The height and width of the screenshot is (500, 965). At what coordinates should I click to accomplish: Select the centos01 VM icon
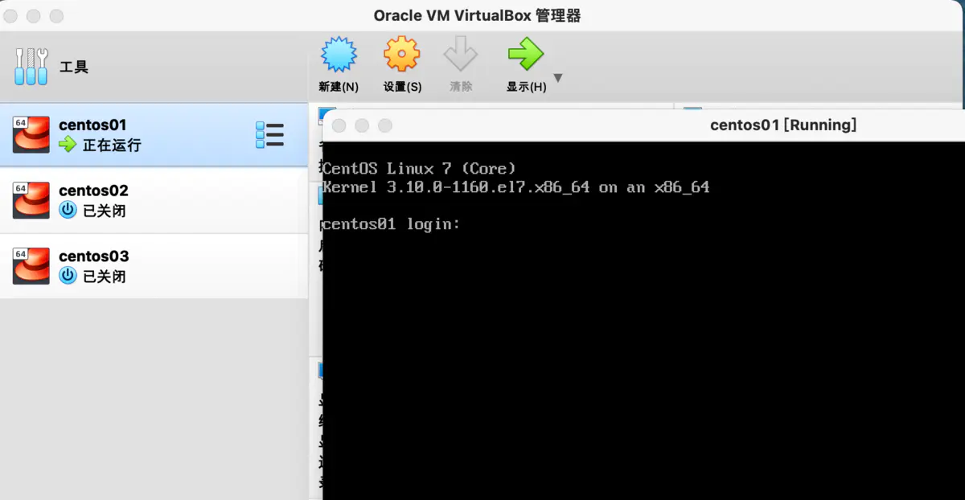click(31, 135)
